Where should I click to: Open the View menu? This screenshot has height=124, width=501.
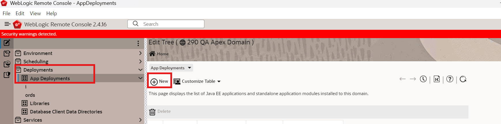coord(35,13)
